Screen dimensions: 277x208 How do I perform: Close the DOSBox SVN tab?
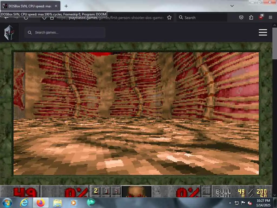[x=56, y=6]
